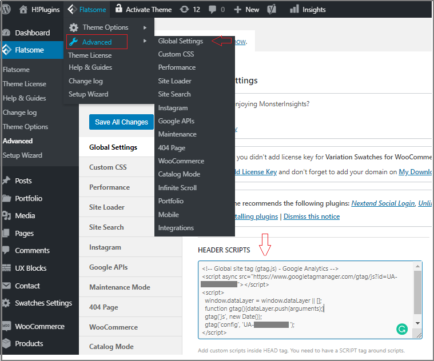Open Google APIs from flyout menu
This screenshot has height=361, width=434.
click(176, 121)
